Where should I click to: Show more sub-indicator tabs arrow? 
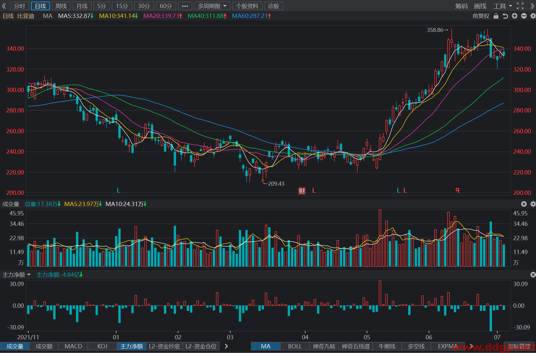click(x=226, y=346)
